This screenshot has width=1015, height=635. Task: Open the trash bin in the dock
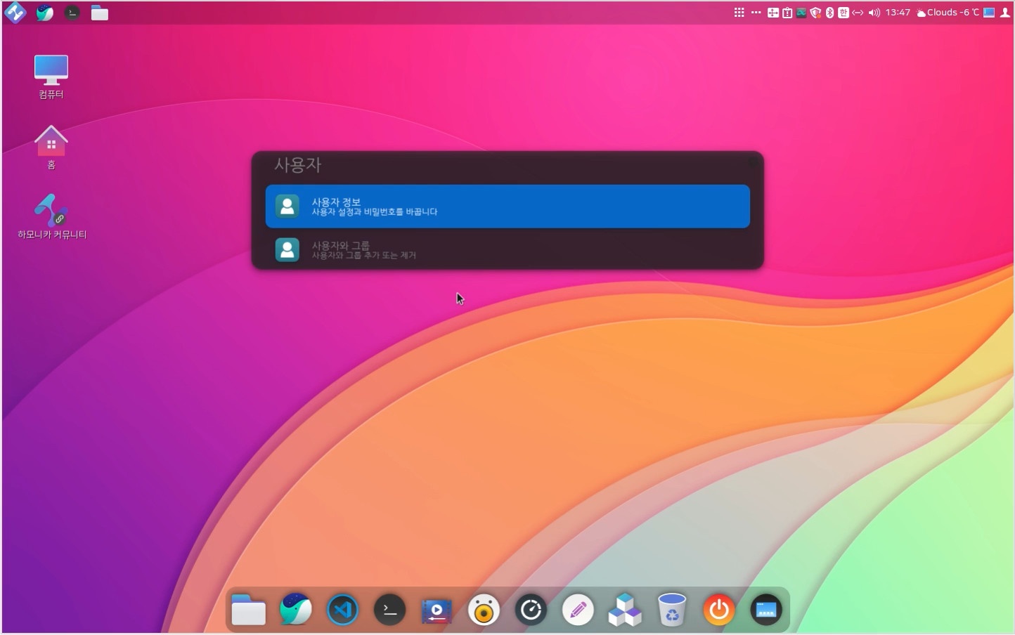[672, 610]
